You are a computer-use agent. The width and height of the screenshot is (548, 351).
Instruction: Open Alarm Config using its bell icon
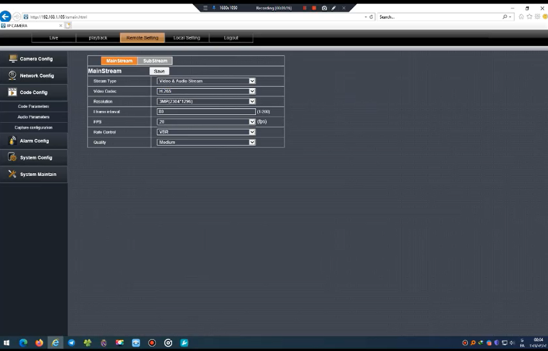(x=12, y=141)
